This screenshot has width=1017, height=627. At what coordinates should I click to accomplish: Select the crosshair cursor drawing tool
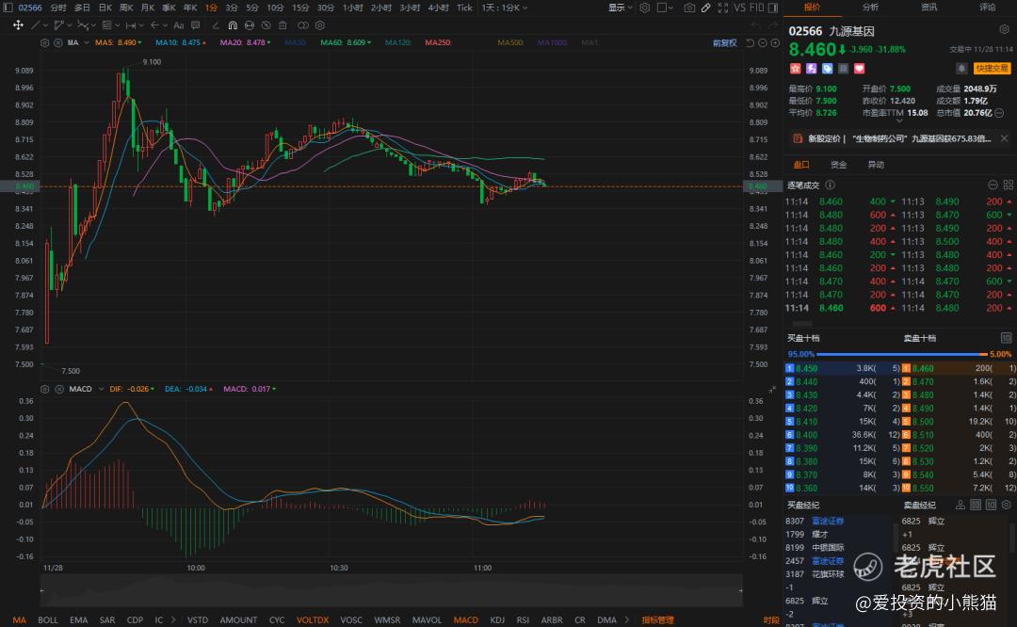pos(18,25)
